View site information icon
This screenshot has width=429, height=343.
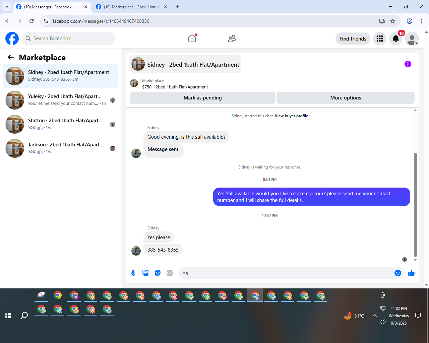(46, 21)
